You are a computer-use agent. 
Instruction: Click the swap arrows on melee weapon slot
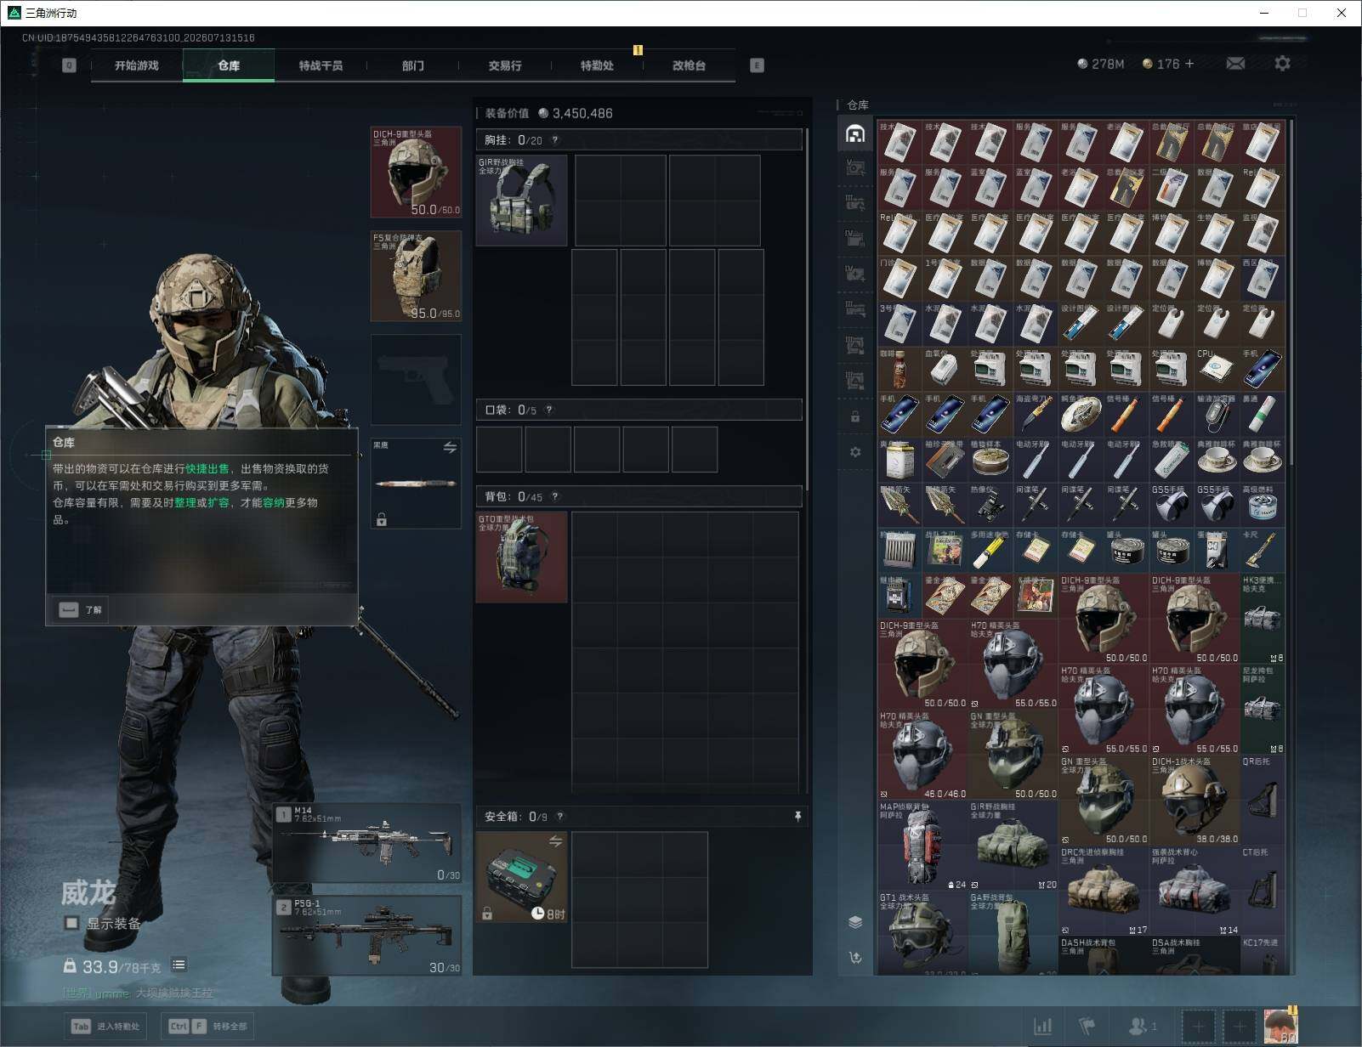coord(450,448)
